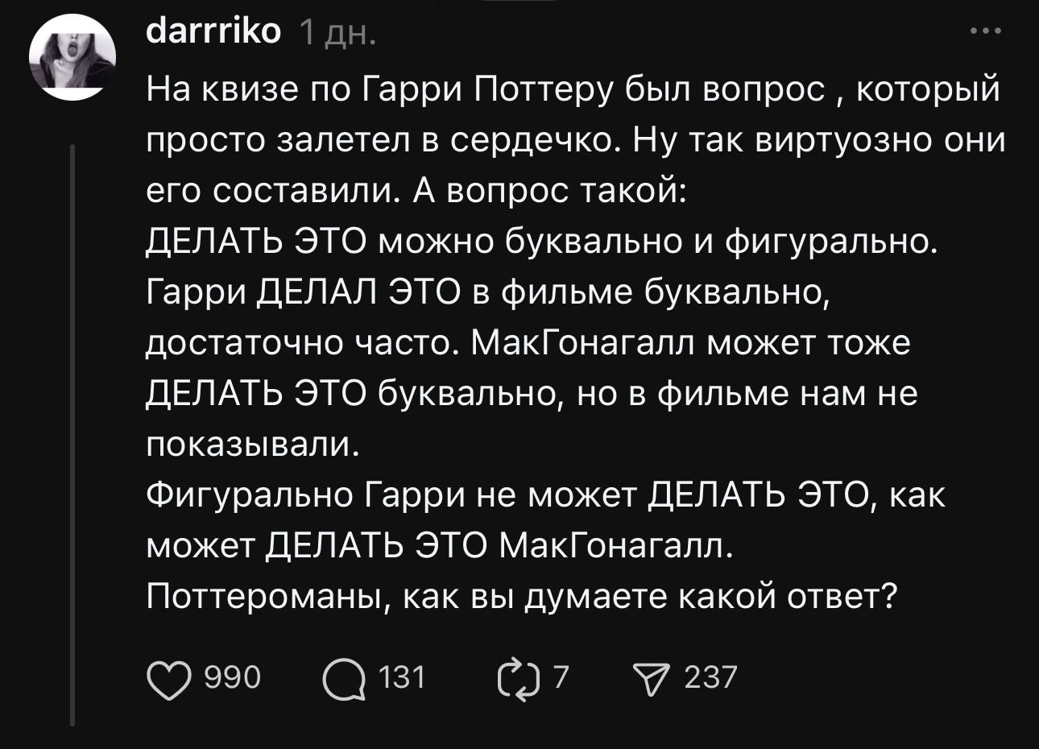This screenshot has width=1039, height=749.
Task: Click the vertical thread line under avatar
Action: point(73,435)
